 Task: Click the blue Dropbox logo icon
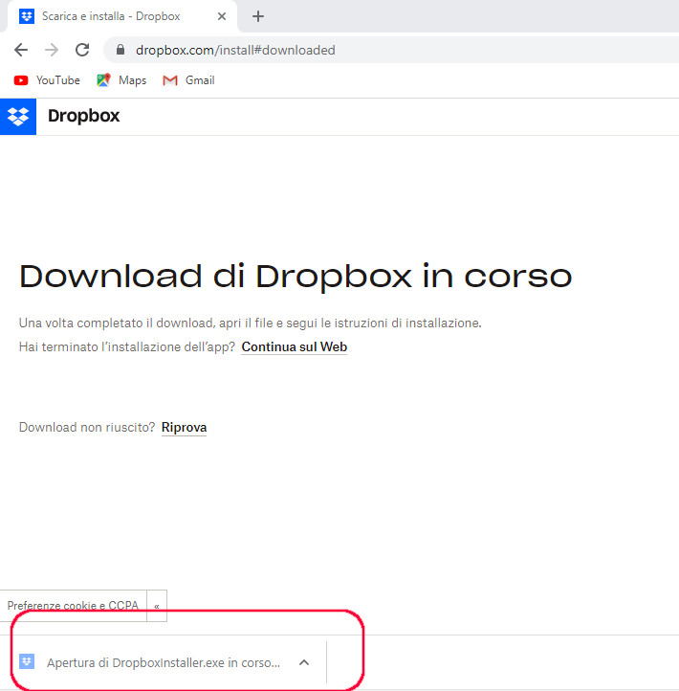18,117
